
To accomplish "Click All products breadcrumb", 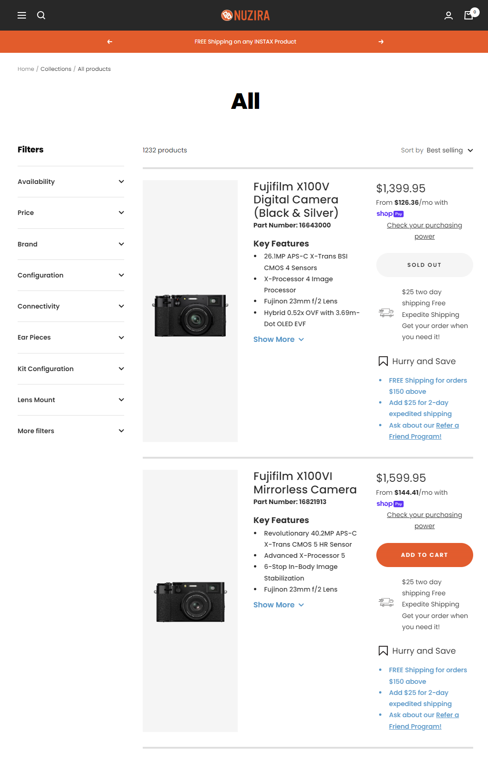I will tap(94, 69).
